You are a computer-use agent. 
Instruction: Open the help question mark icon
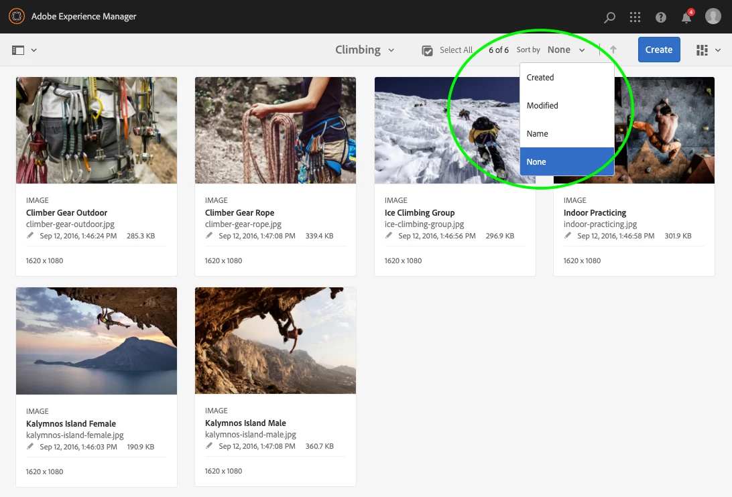pyautogui.click(x=660, y=17)
